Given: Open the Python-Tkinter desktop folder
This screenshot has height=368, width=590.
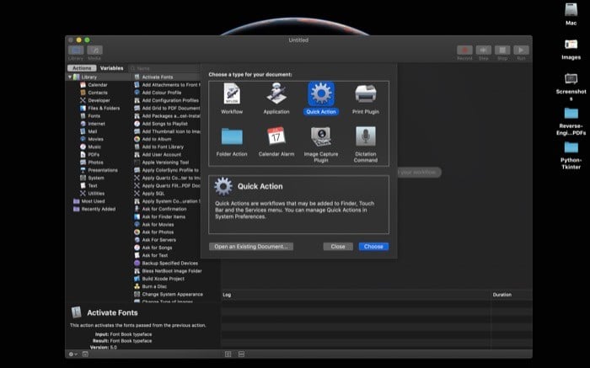Looking at the screenshot, I should [x=571, y=155].
